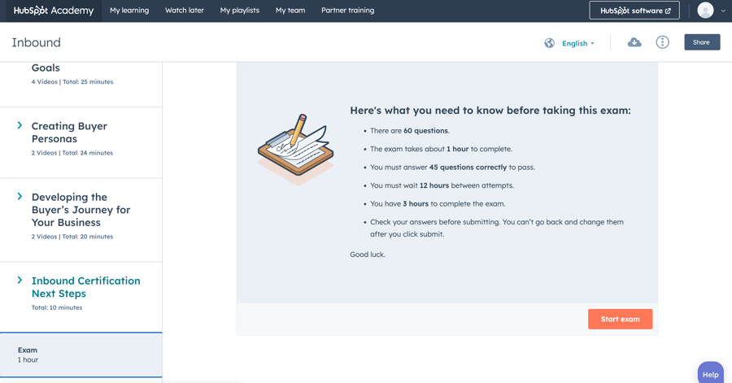Click the Inbound course title
Screen dimensions: 732x383
click(37, 42)
